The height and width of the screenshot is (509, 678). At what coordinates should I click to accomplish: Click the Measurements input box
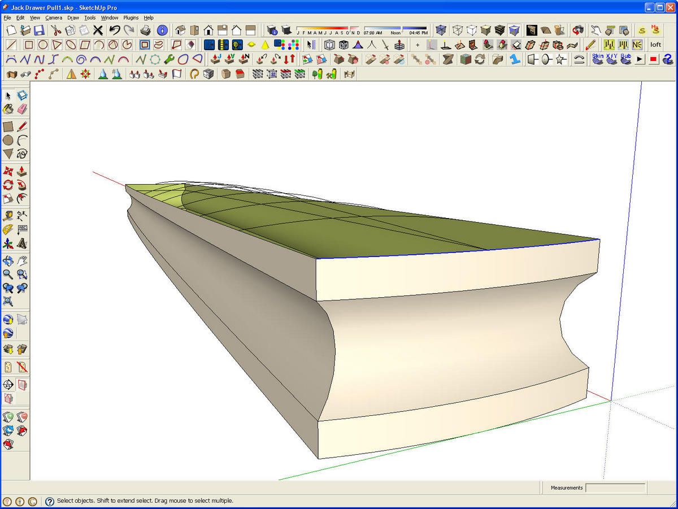(x=615, y=488)
